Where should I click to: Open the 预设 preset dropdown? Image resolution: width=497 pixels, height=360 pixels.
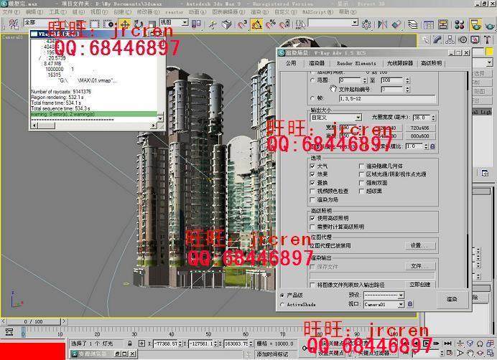384,295
